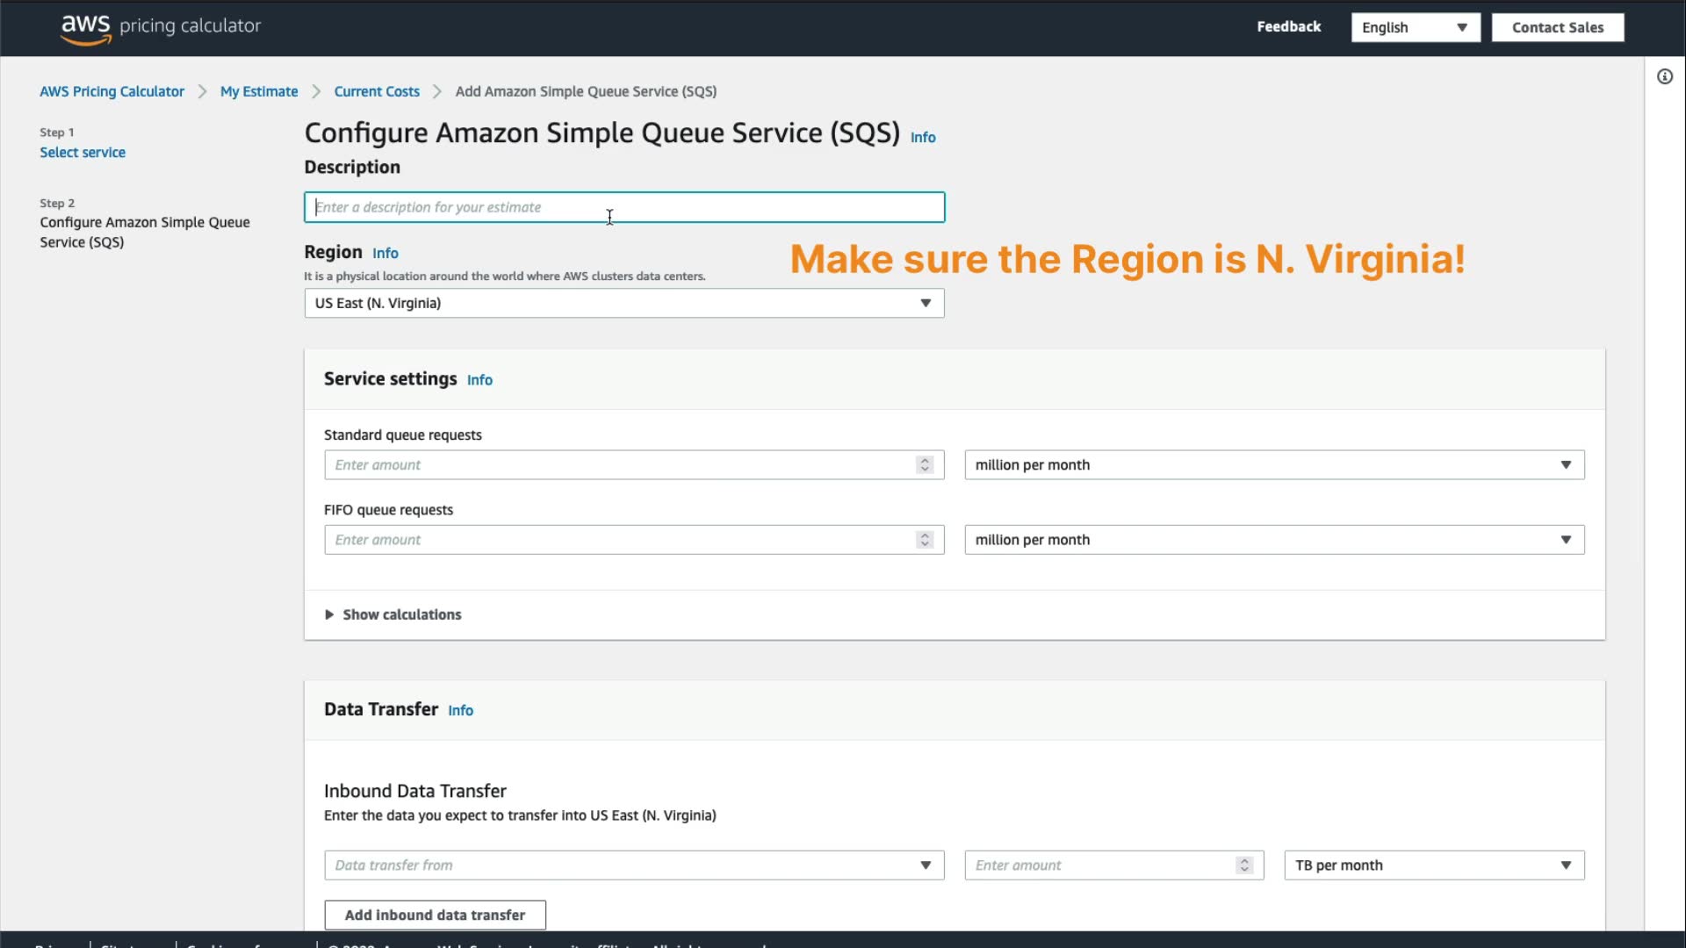Image resolution: width=1686 pixels, height=948 pixels.
Task: Click the AWS pricing calculator logo
Action: [161, 27]
